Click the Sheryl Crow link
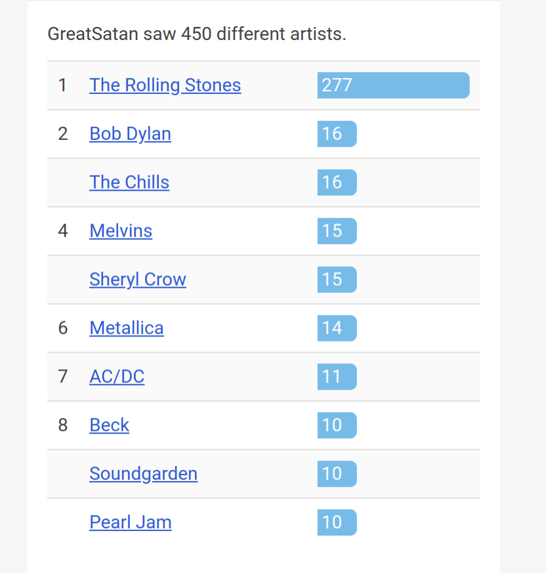Viewport: 546px width, 573px height. pos(138,279)
